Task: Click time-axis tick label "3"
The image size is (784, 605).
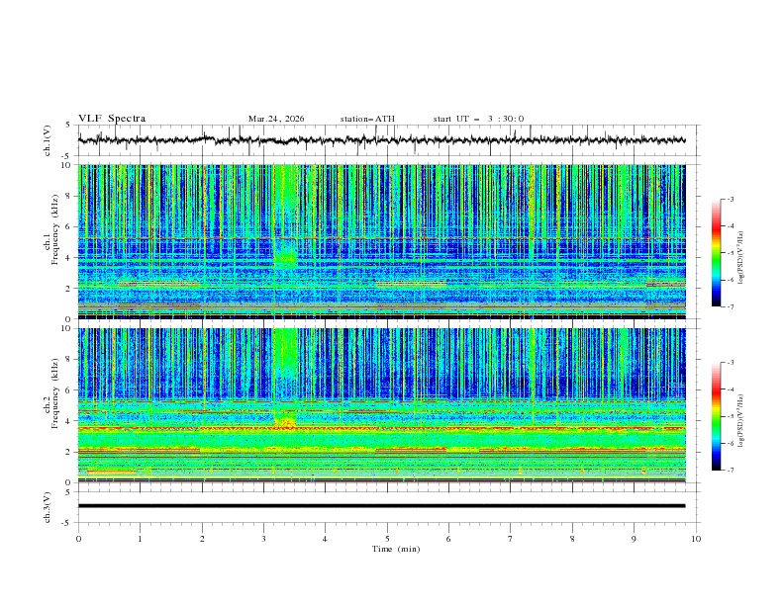Action: pos(263,539)
